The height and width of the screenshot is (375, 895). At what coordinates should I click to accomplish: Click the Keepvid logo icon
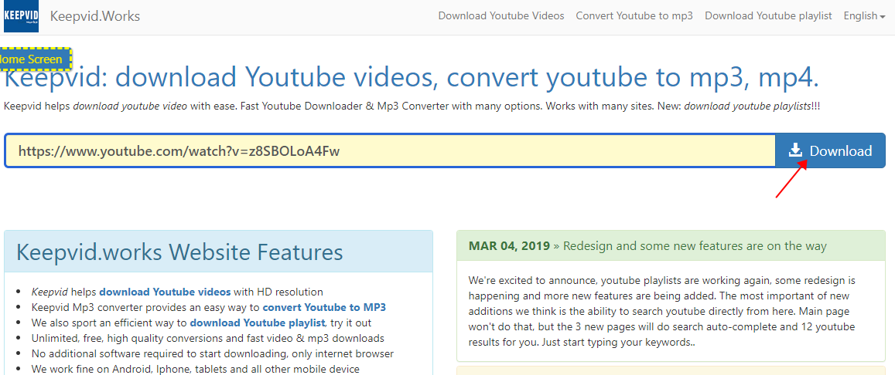(21, 16)
